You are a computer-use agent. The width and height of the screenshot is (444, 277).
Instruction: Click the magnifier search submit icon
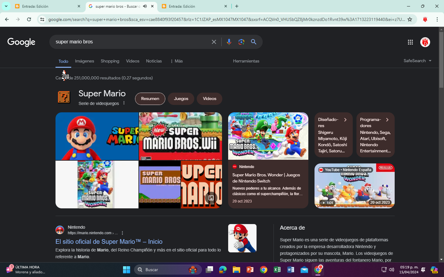[254, 42]
